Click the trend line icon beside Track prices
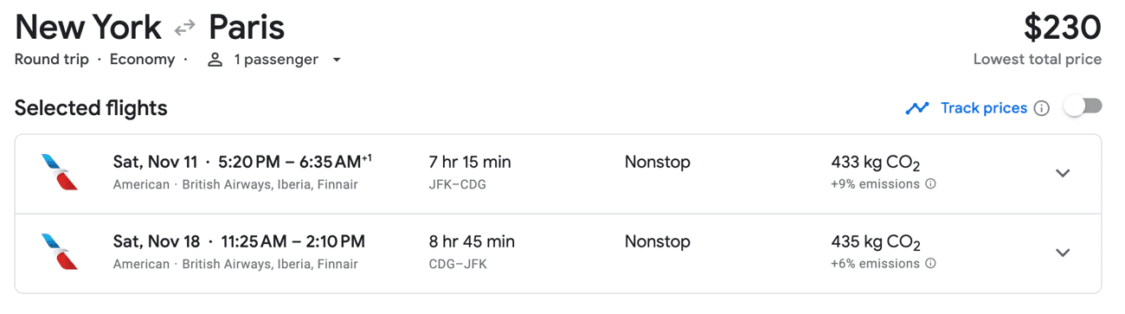The height and width of the screenshot is (314, 1125). point(916,108)
